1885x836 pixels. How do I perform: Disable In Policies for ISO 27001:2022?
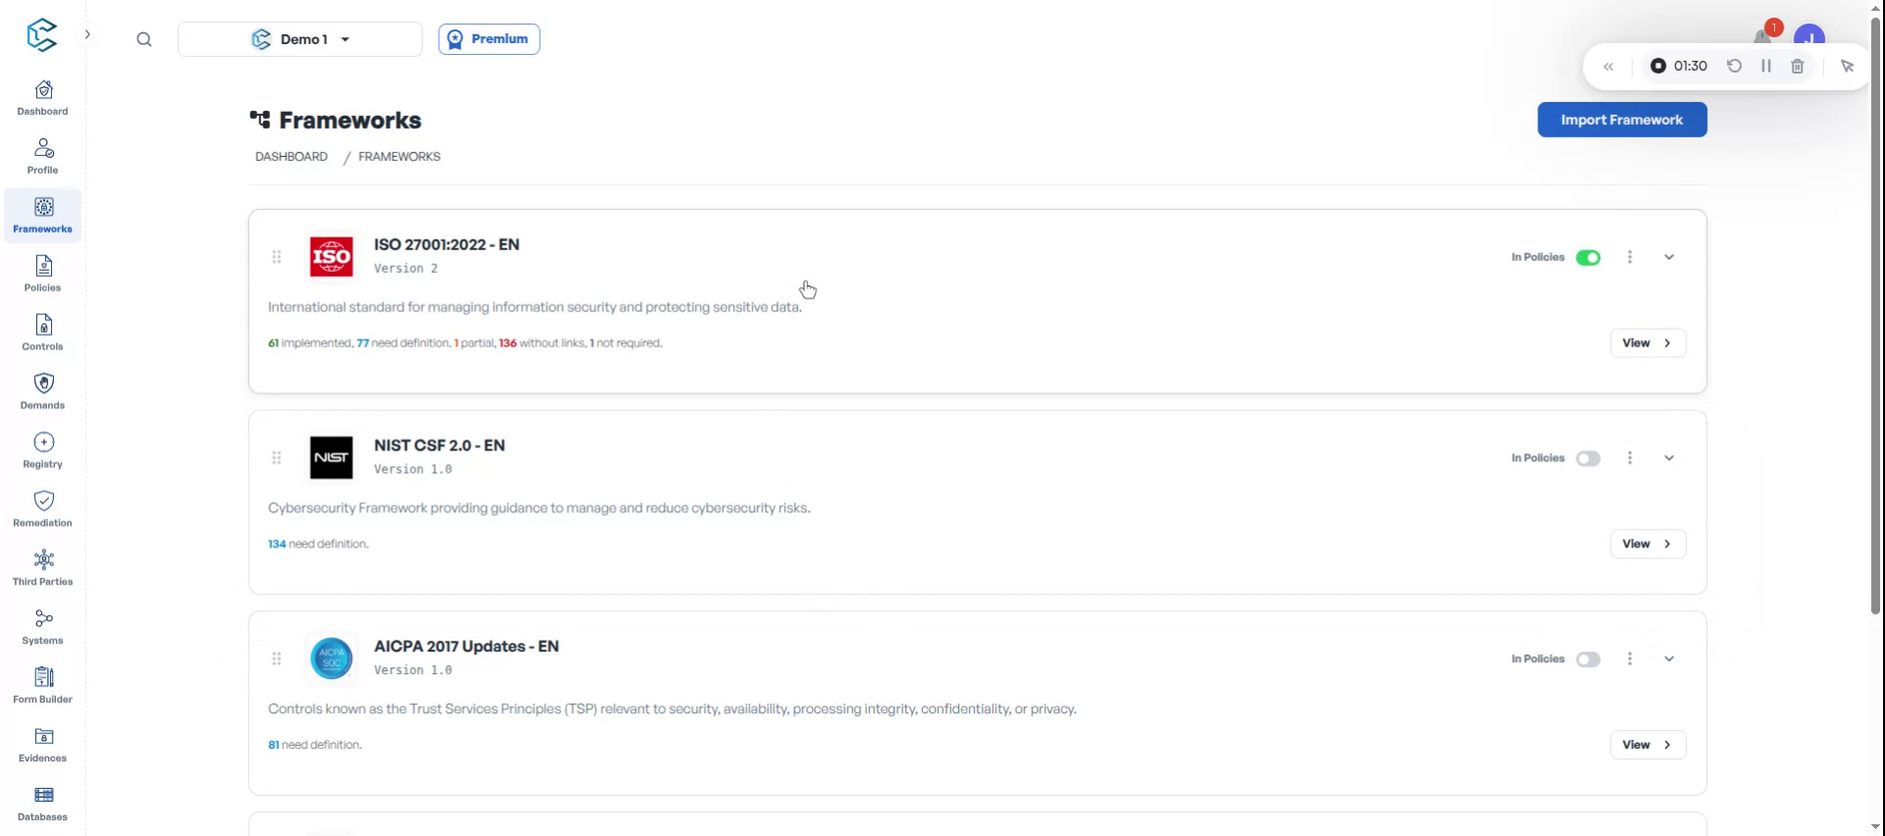pos(1588,258)
